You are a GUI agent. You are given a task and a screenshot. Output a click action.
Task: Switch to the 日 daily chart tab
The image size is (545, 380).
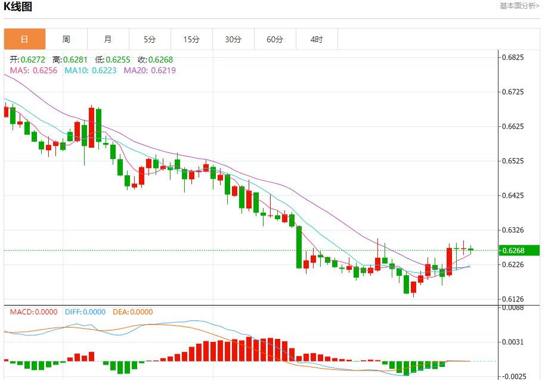(24, 39)
